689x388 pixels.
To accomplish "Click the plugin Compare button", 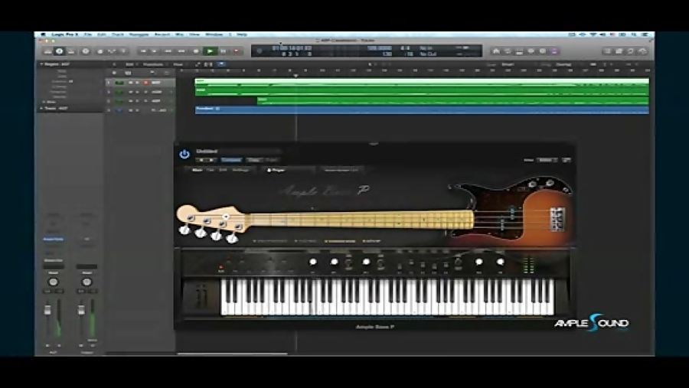I will pyautogui.click(x=231, y=160).
